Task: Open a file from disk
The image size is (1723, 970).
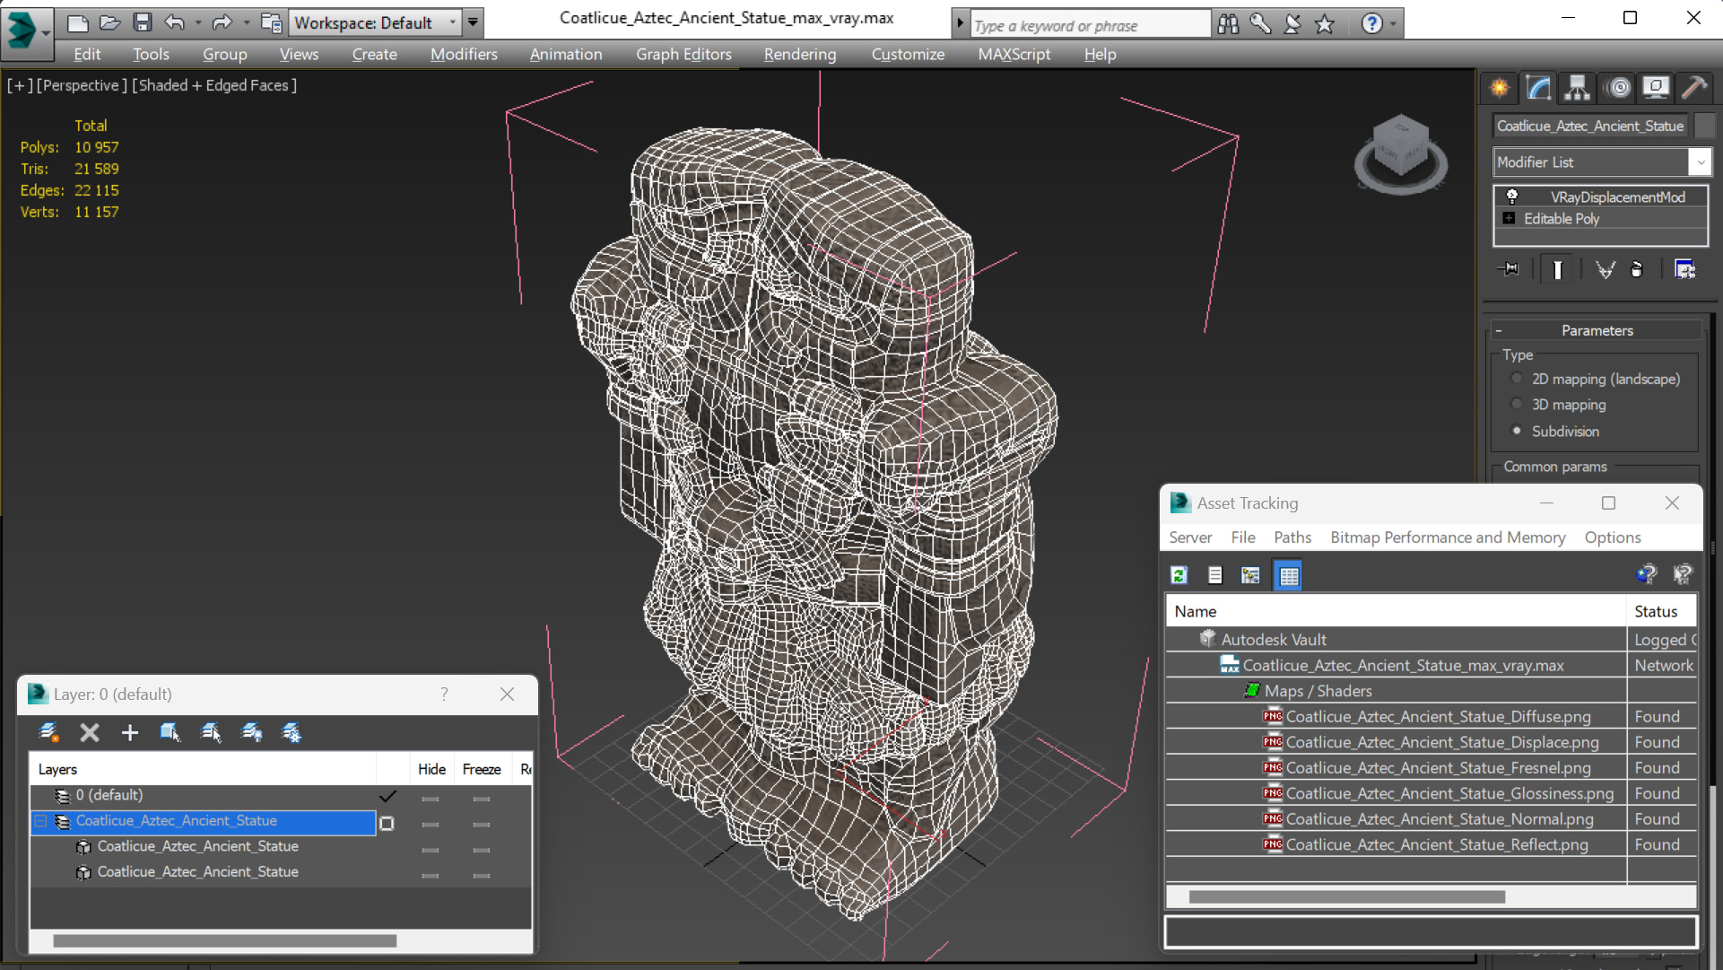Action: (x=110, y=22)
